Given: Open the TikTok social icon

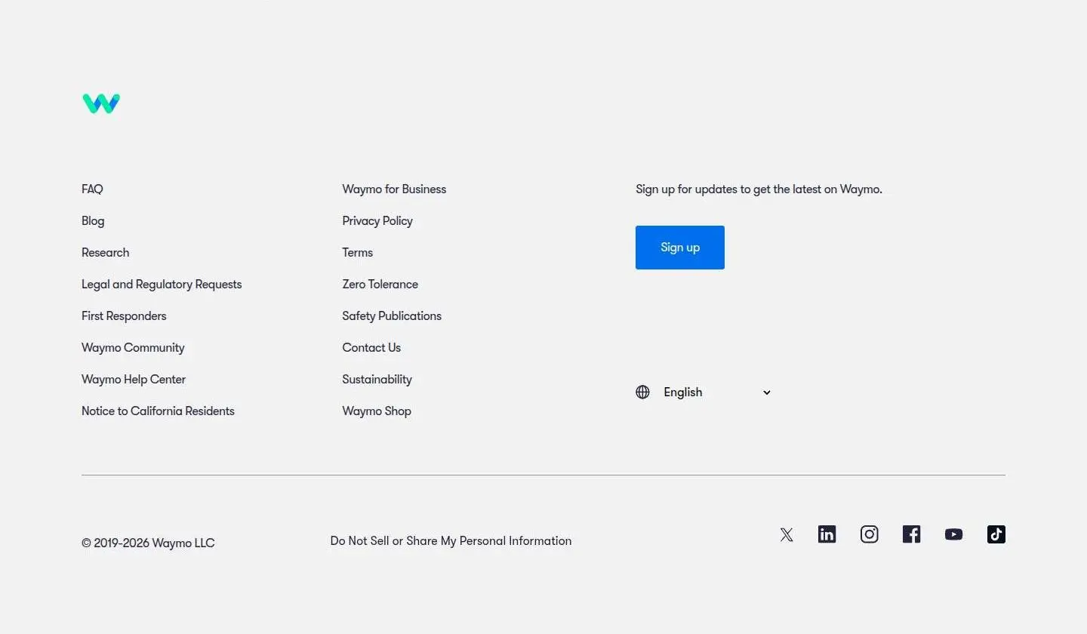Looking at the screenshot, I should (x=996, y=534).
